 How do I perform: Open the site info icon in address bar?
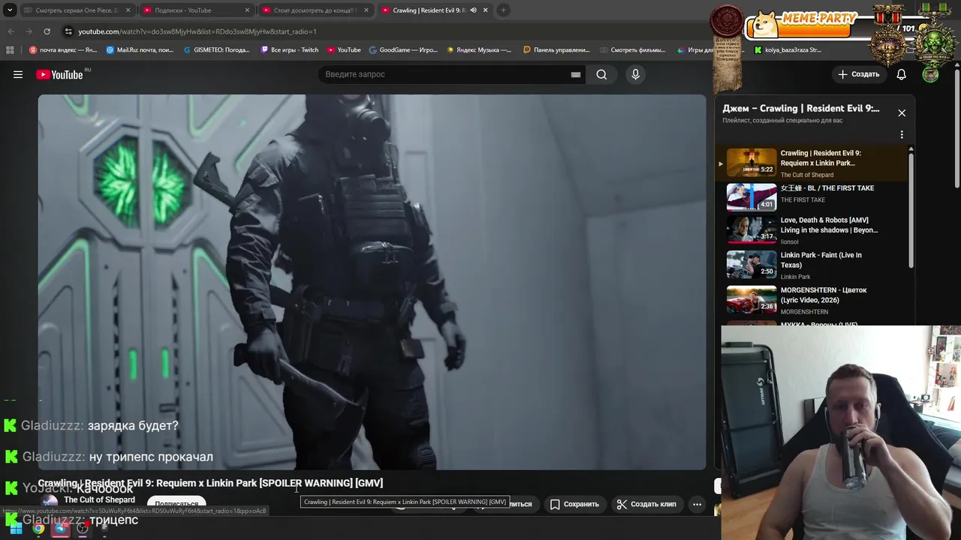click(x=68, y=31)
